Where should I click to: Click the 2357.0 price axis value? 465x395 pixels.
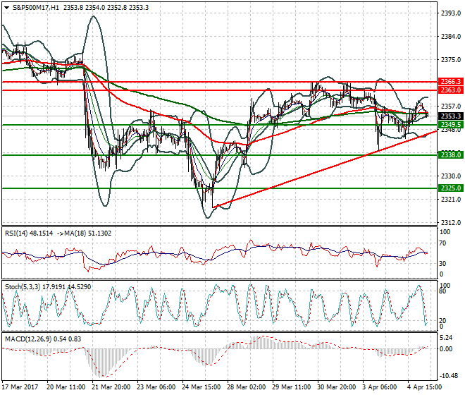[x=451, y=107]
